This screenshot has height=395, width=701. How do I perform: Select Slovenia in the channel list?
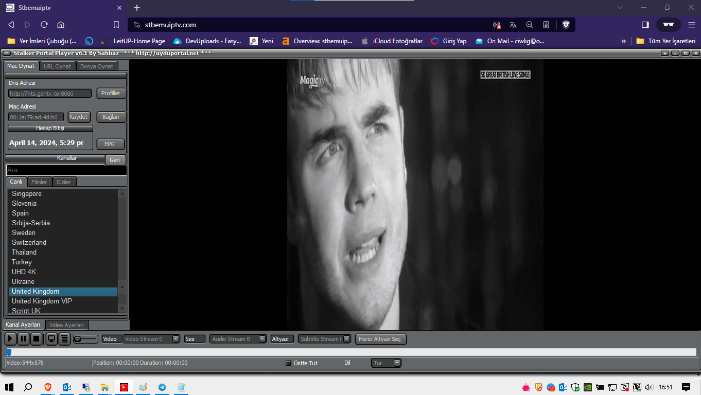click(x=63, y=204)
